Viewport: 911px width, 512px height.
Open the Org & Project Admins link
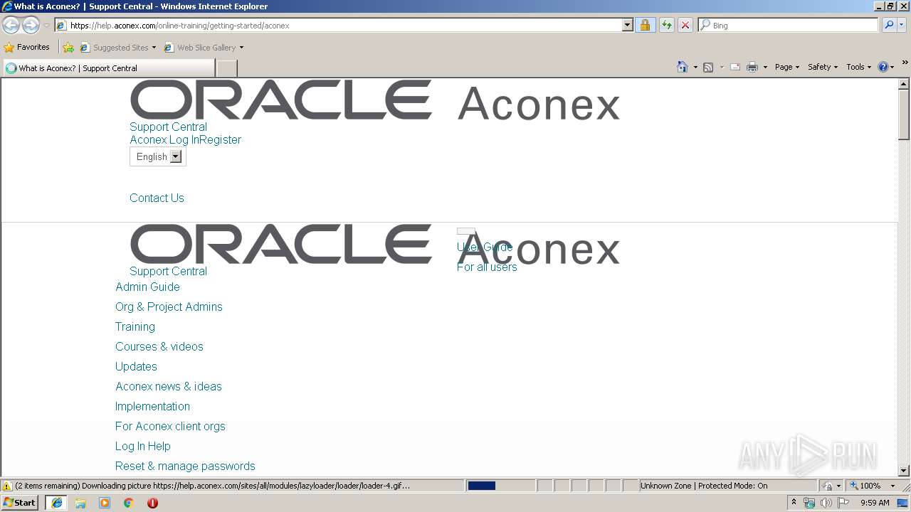tap(169, 306)
